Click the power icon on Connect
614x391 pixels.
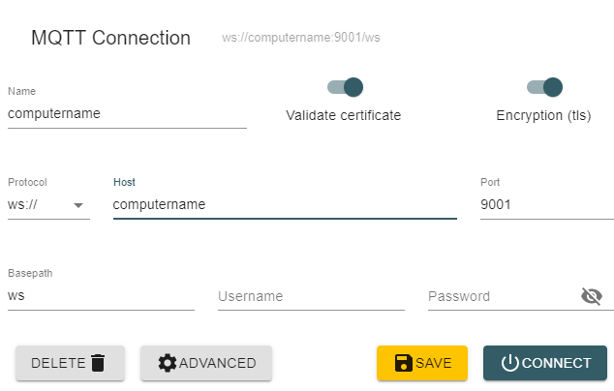coord(510,363)
